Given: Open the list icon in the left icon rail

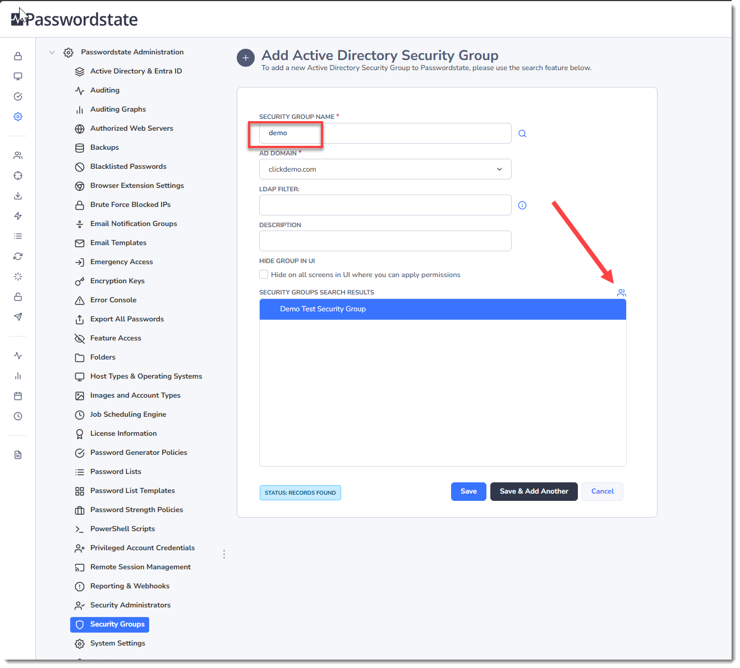Looking at the screenshot, I should coord(18,236).
